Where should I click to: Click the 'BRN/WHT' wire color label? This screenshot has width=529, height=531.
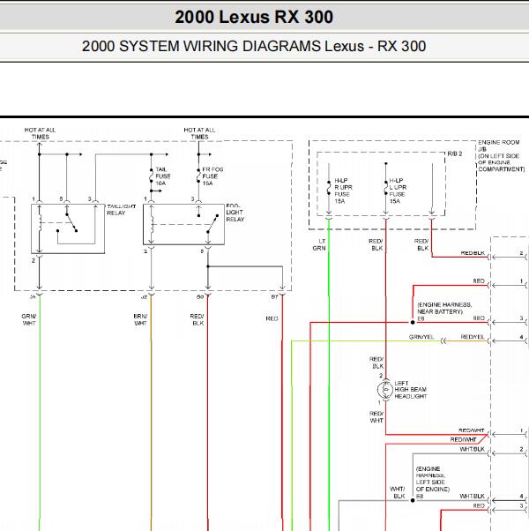140,319
